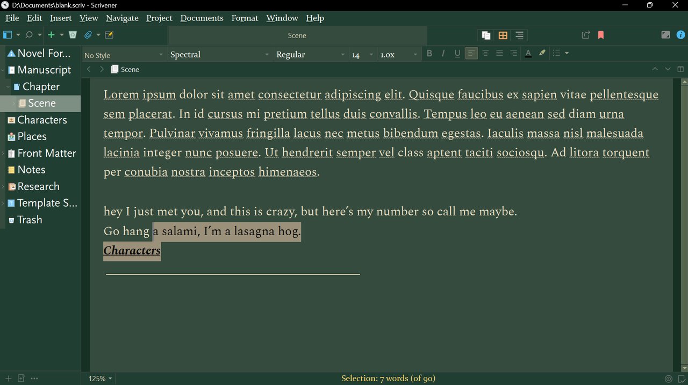Go to previous document arrow
The image size is (688, 385).
(x=655, y=69)
